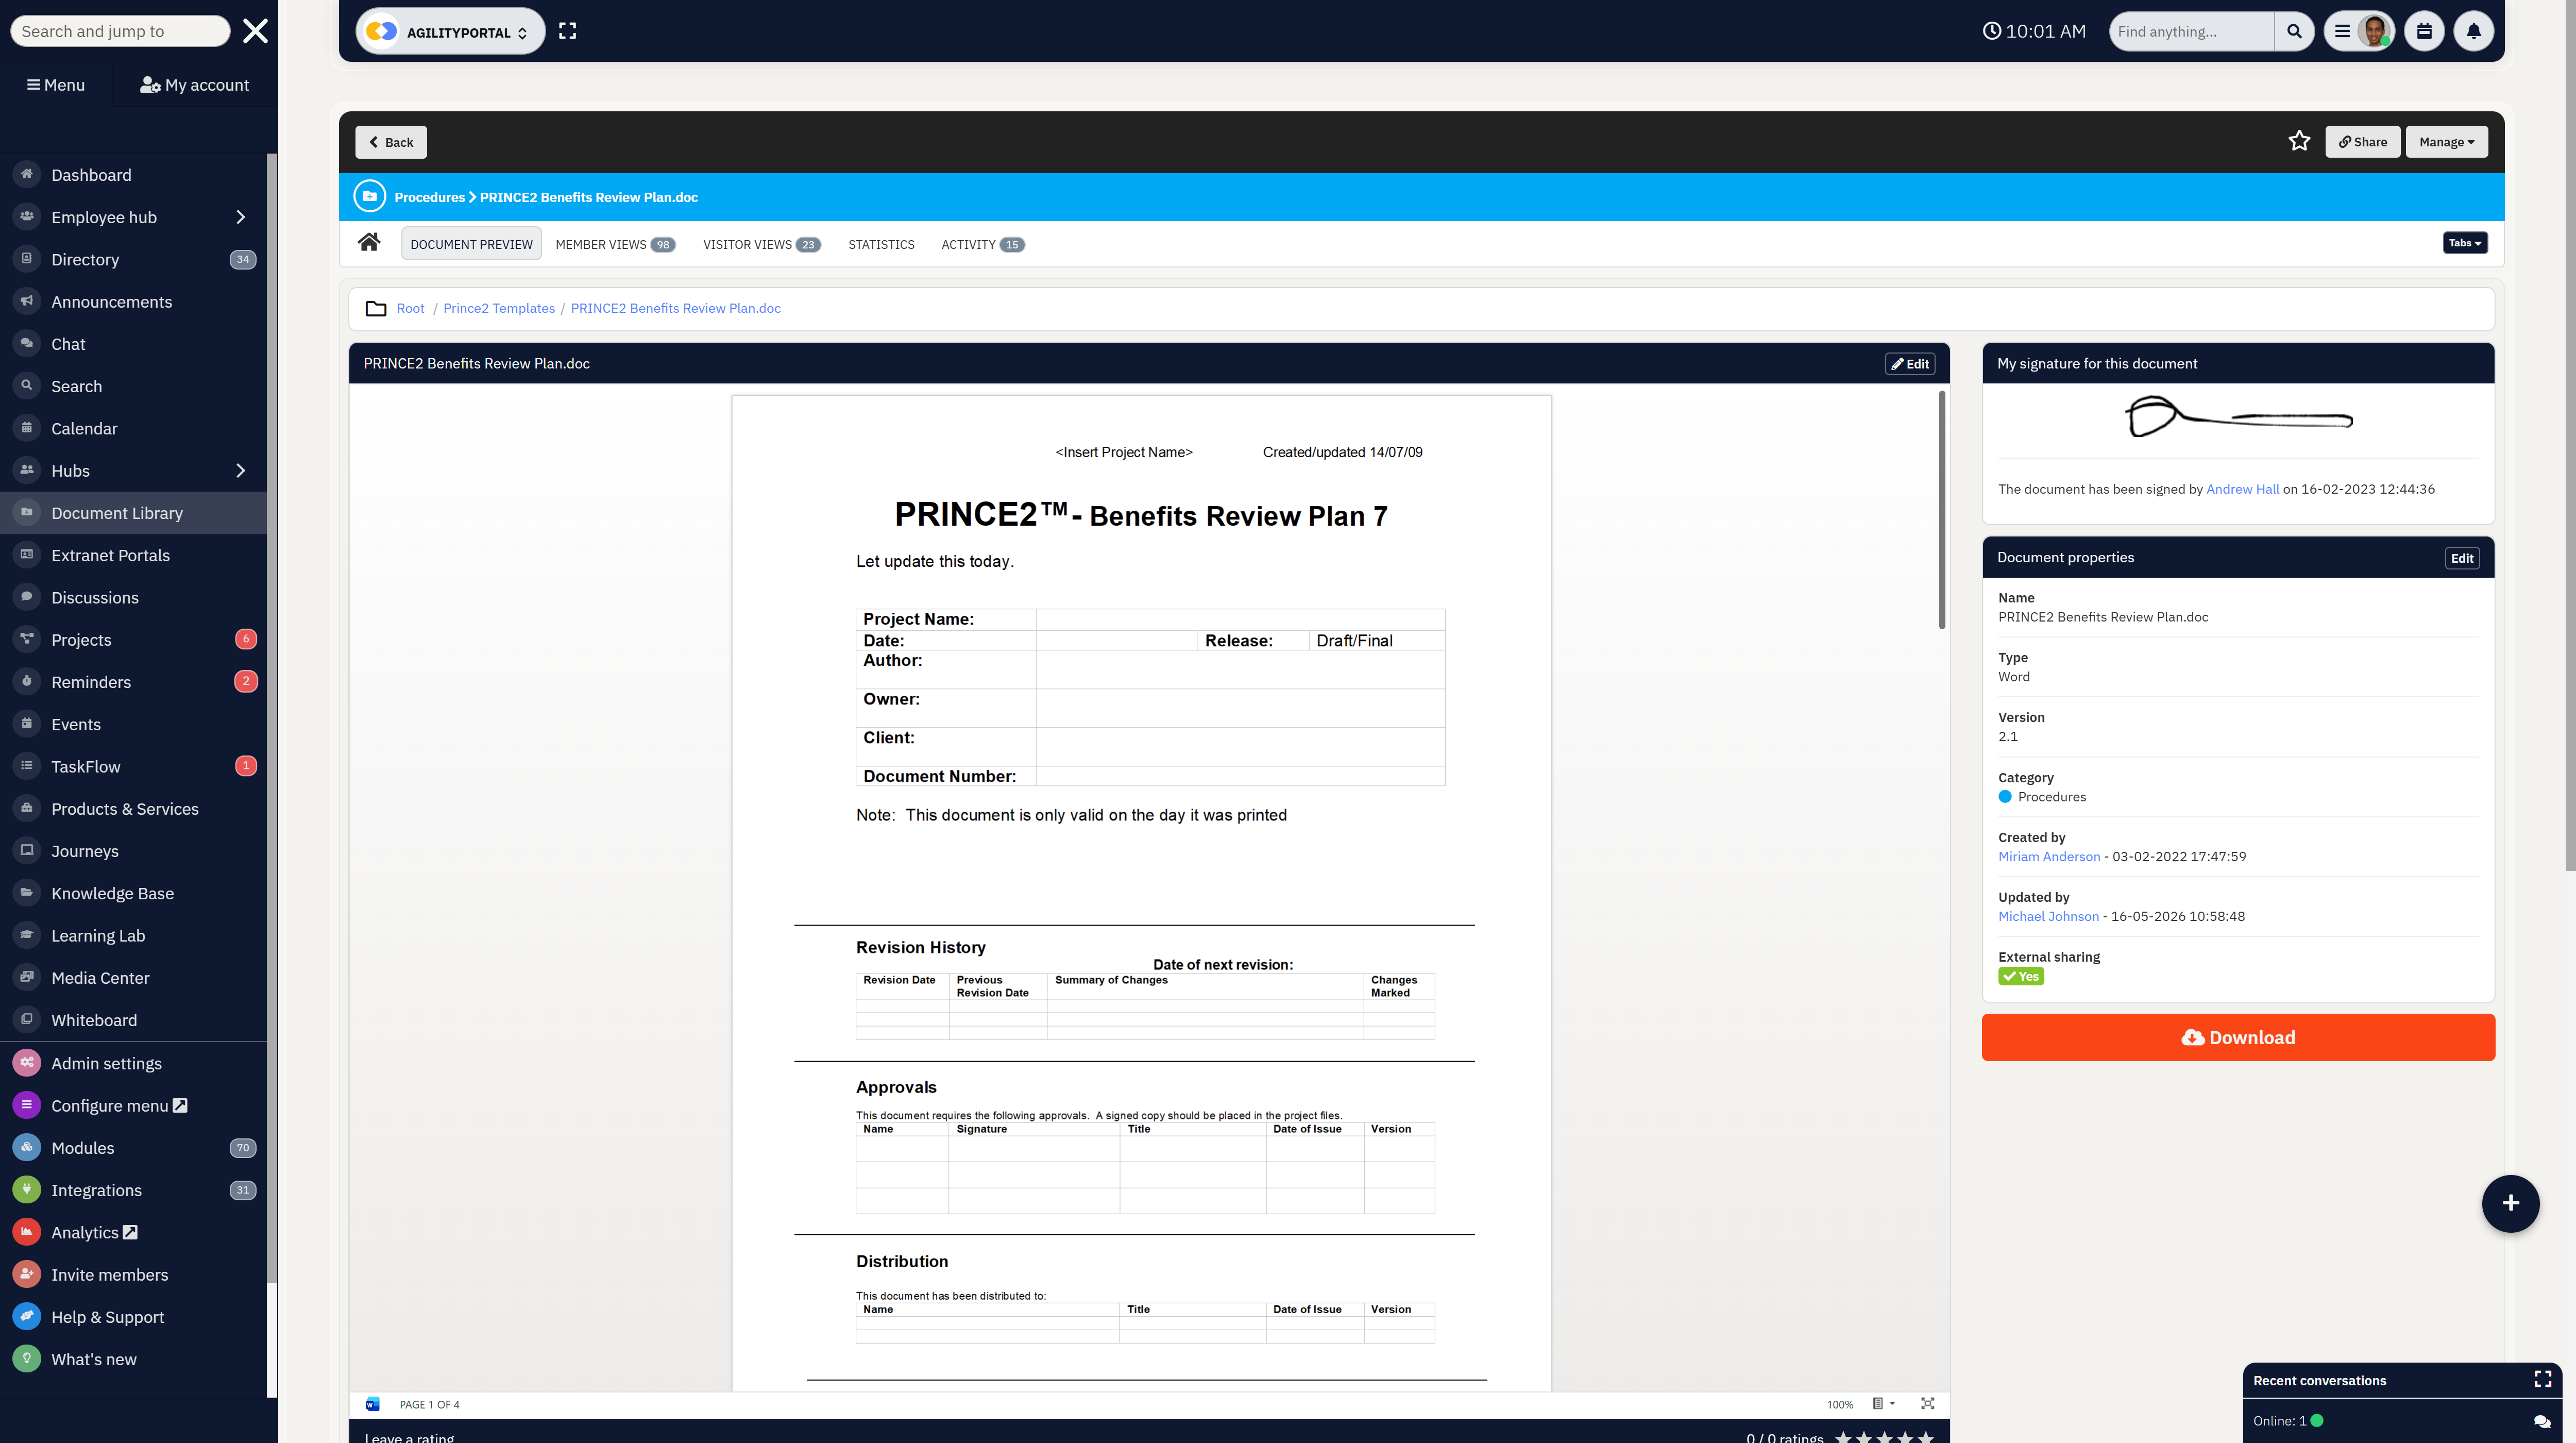Open Announcements in the sidebar
This screenshot has width=2576, height=1443.
coord(133,302)
